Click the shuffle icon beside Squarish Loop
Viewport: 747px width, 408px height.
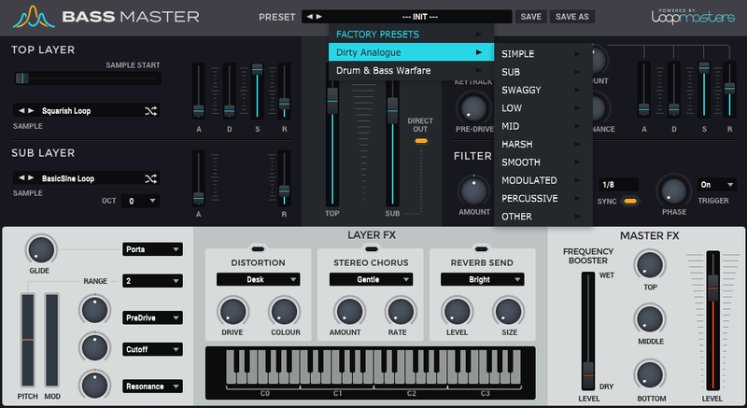coord(151,110)
